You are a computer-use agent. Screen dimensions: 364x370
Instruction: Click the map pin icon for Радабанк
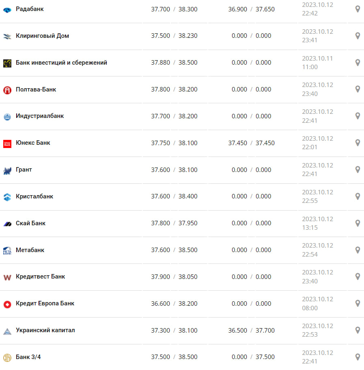pos(358,9)
